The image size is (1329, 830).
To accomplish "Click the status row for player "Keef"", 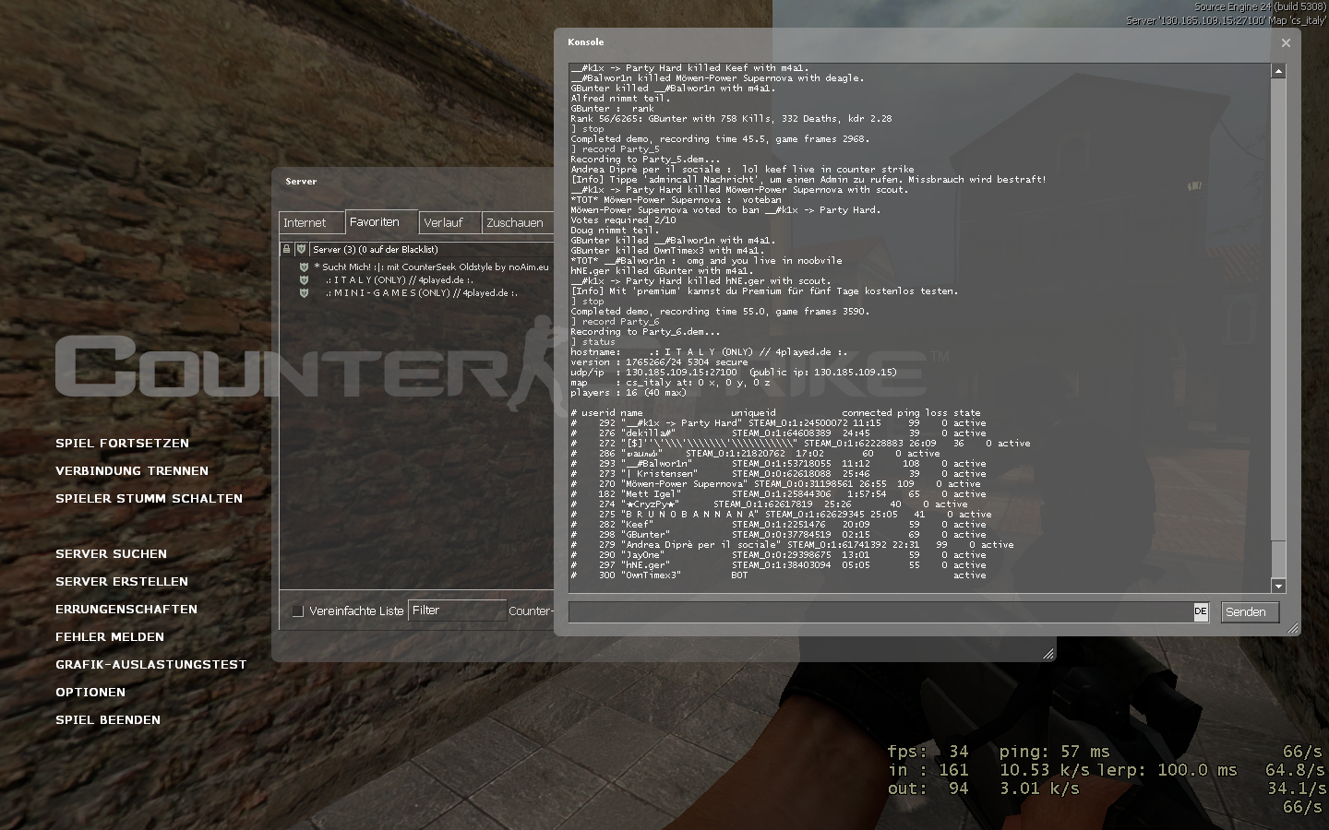I will click(x=778, y=525).
